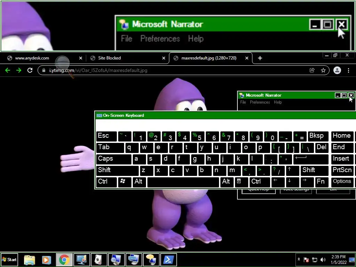Click the left arrow key on the keyboard
356x267 pixels.
tap(278, 182)
